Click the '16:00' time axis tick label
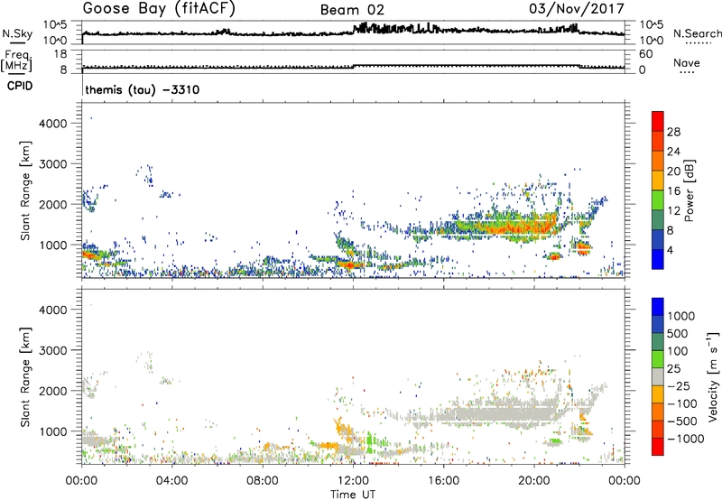The height and width of the screenshot is (500, 722). point(443,481)
